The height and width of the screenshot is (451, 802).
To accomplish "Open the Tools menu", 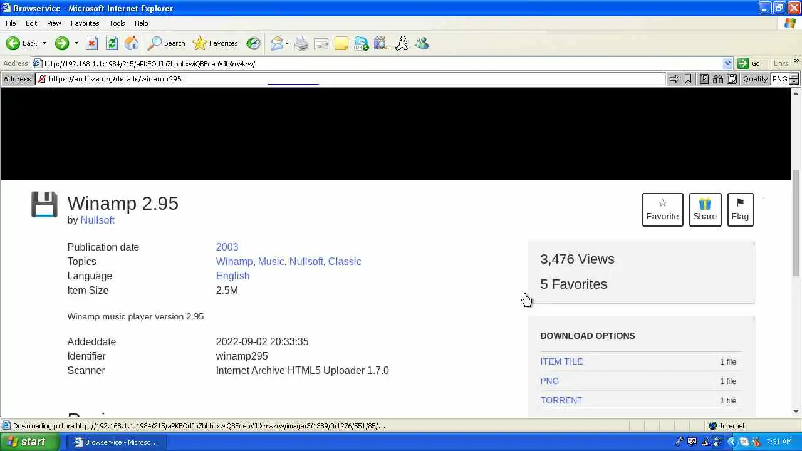I will pos(117,23).
